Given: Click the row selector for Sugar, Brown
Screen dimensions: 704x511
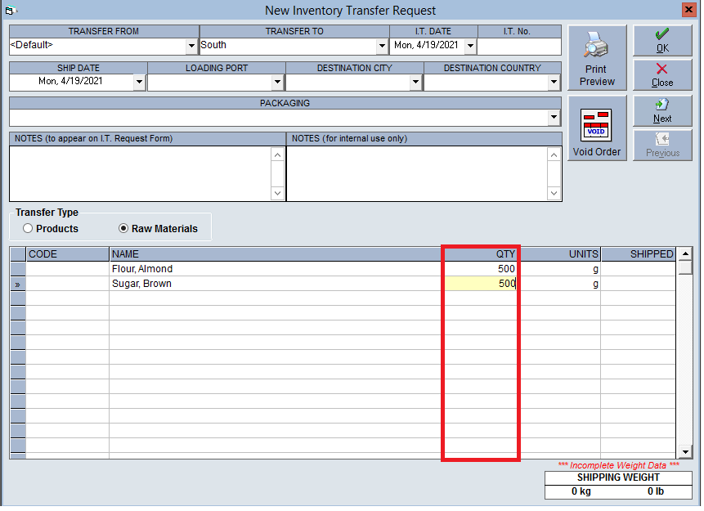Looking at the screenshot, I should click(18, 285).
